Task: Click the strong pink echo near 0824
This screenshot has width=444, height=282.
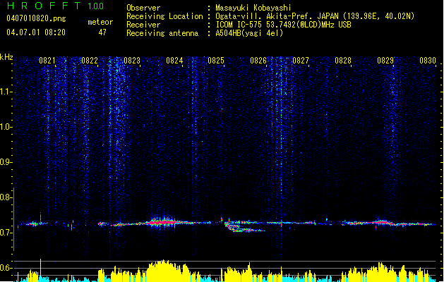Action: (164, 222)
